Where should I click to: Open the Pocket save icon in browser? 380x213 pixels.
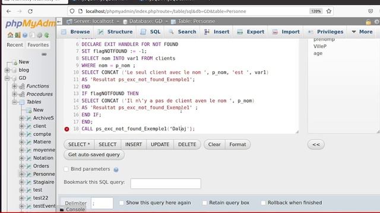(370, 11)
